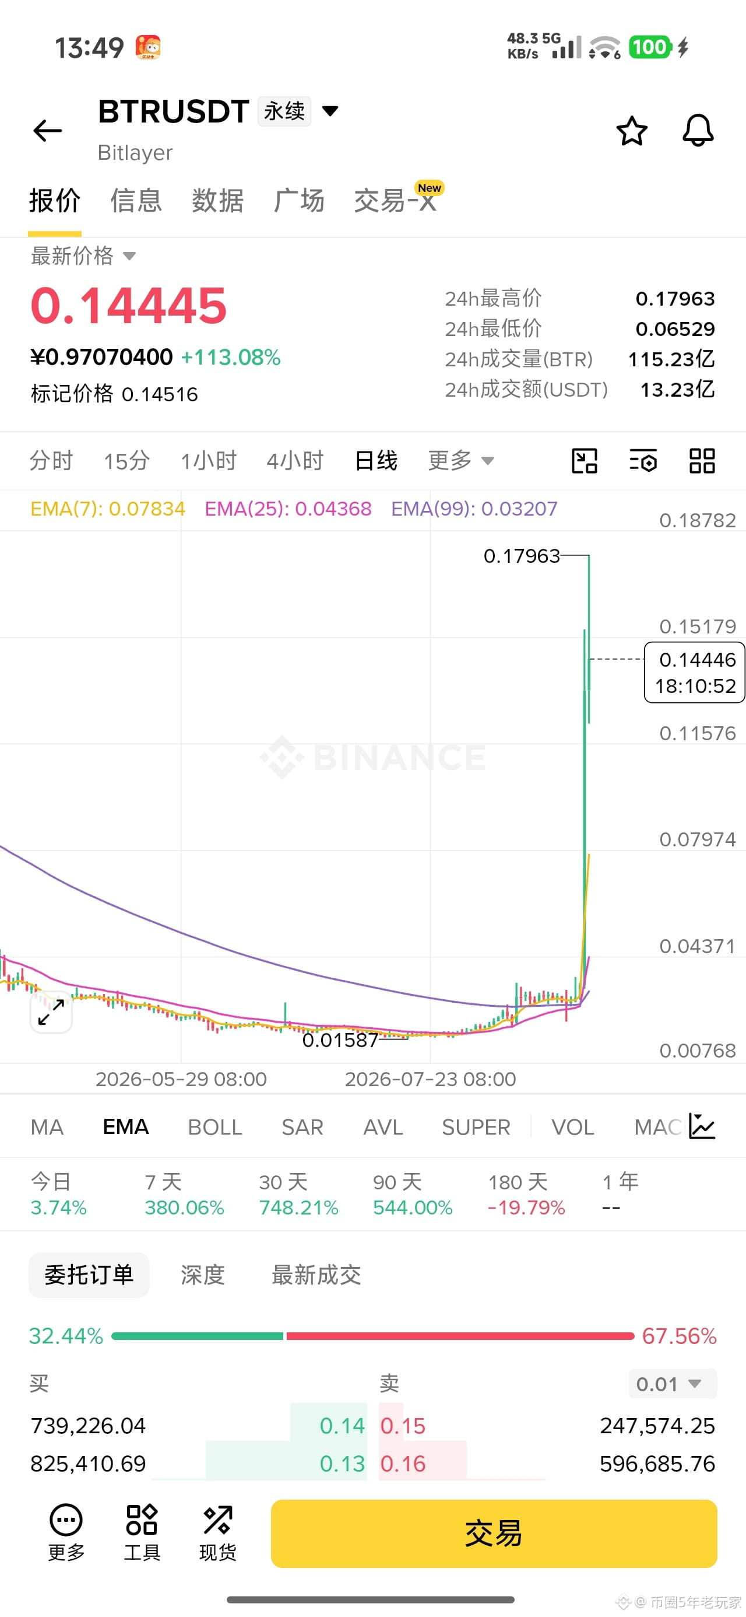The height and width of the screenshot is (1617, 746).
Task: Switch to the 报价 tab
Action: pyautogui.click(x=55, y=201)
